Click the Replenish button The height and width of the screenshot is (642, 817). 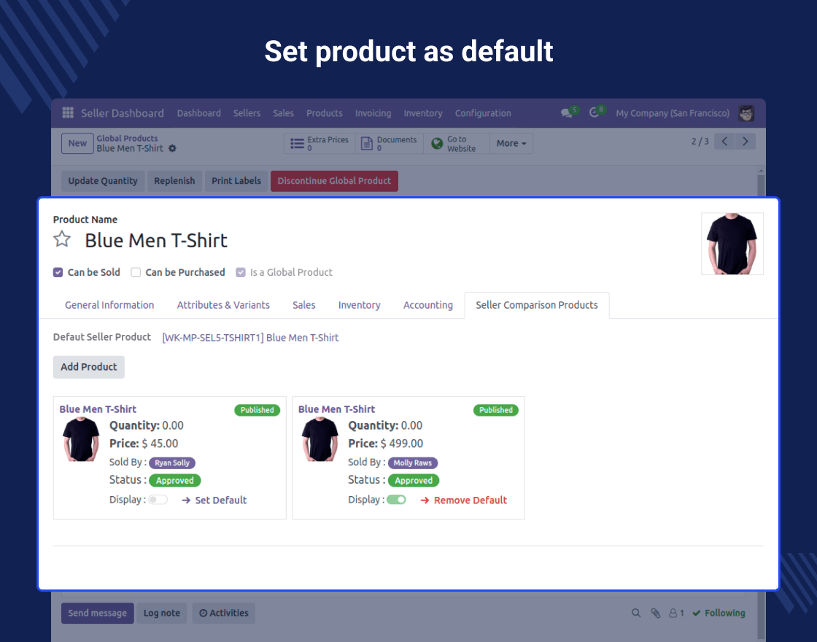174,181
